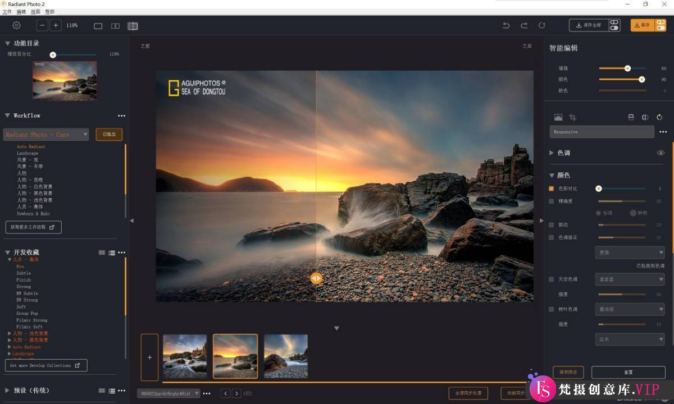Click the before/after split handle on image
Viewport: 674px width, 404px height.
pos(316,278)
